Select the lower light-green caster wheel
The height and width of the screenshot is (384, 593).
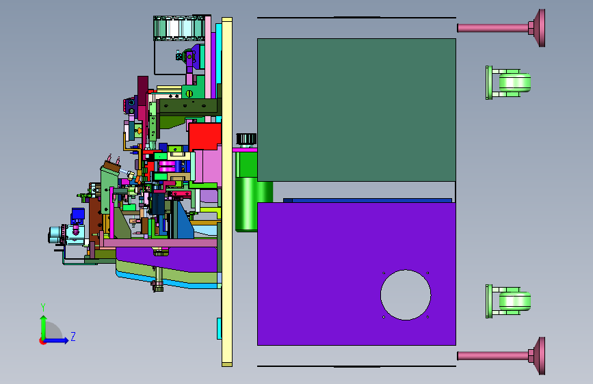(x=514, y=301)
